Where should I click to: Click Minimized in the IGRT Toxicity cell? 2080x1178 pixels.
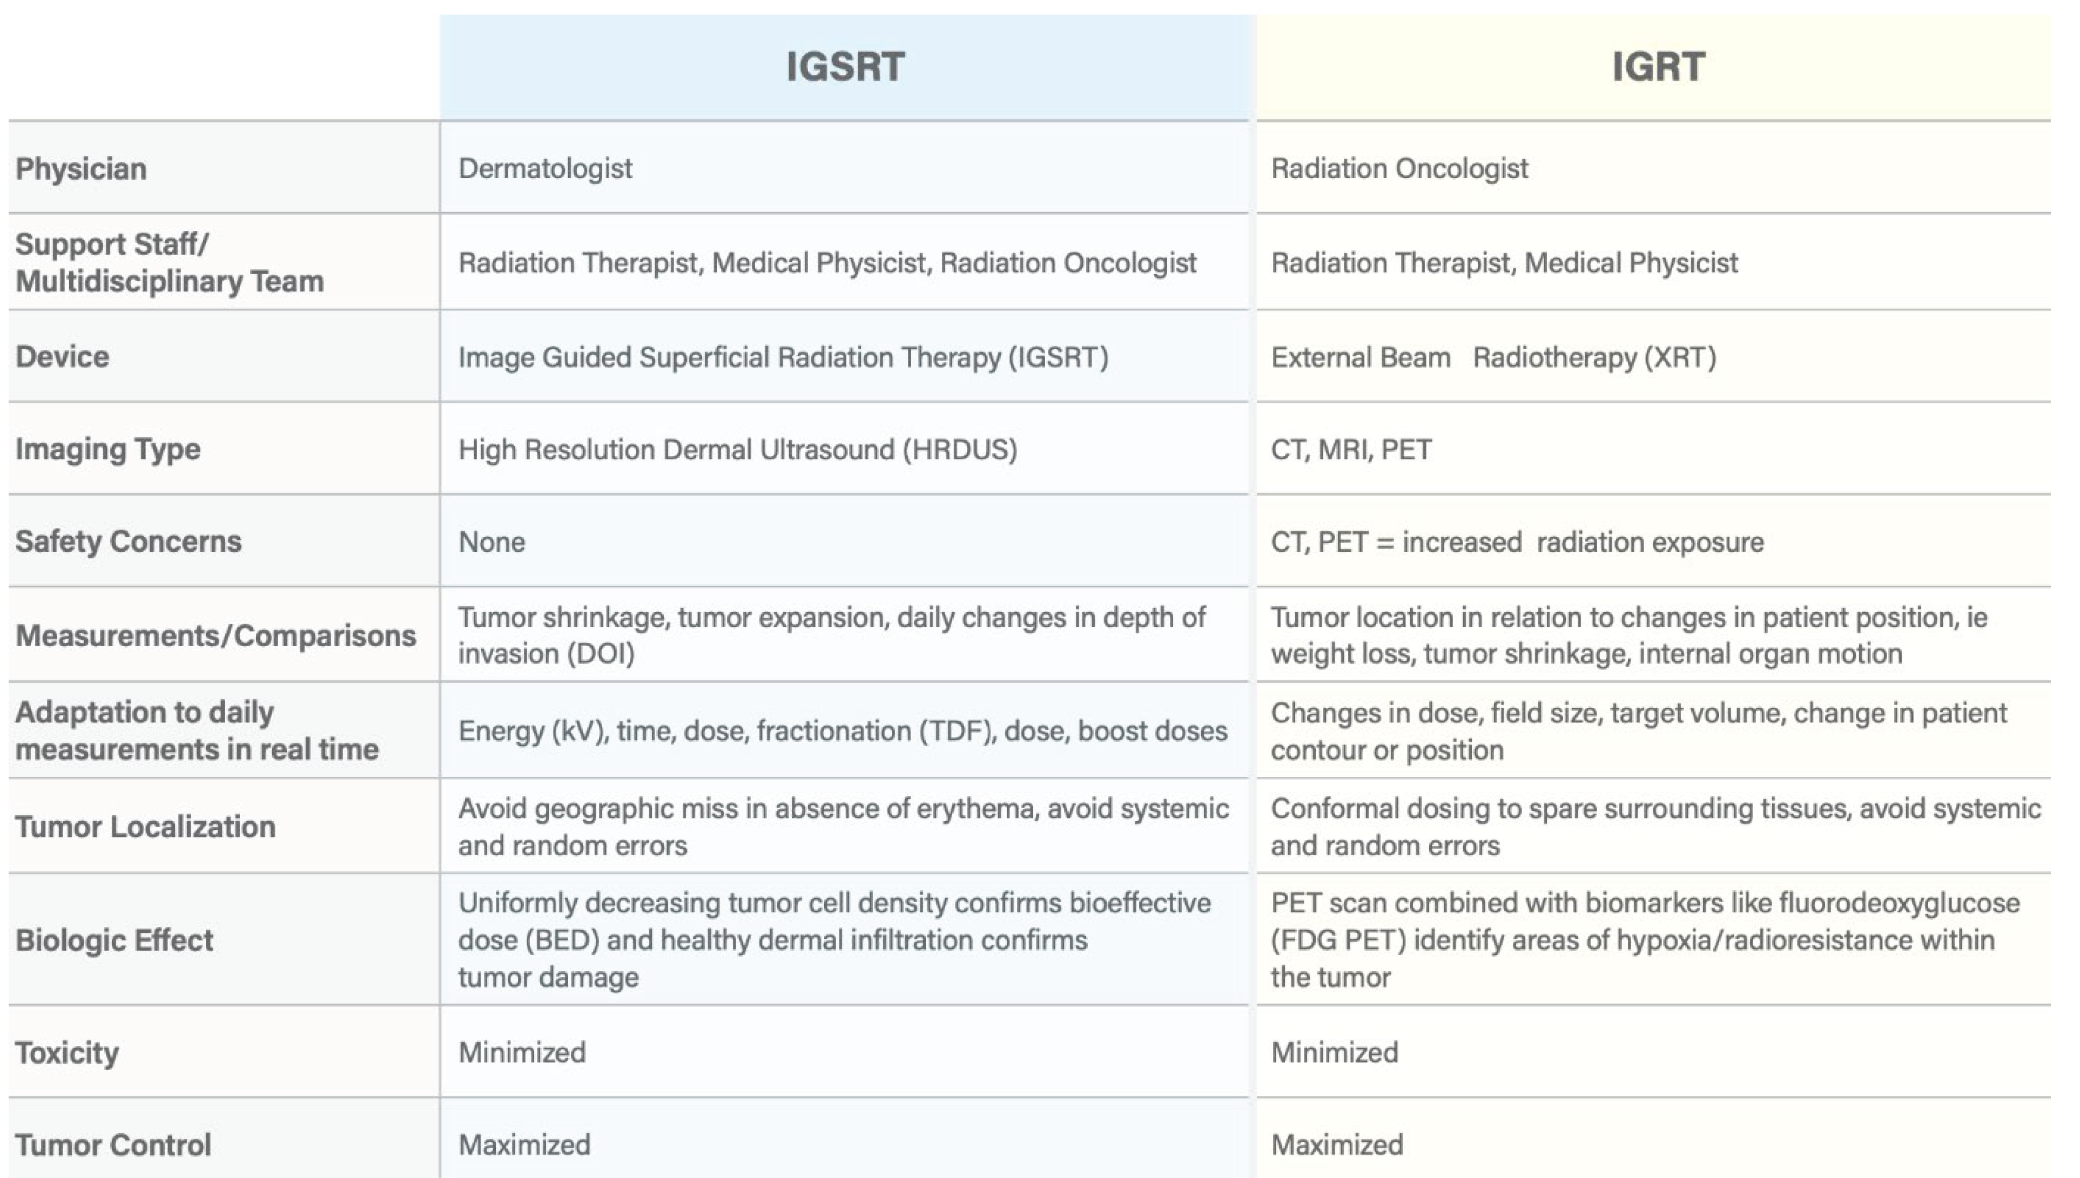[1334, 1052]
